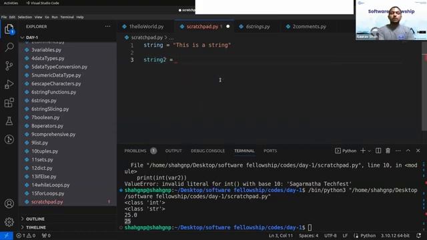
Task: Open the new terminal launch profile dropdown
Action: coord(369,151)
